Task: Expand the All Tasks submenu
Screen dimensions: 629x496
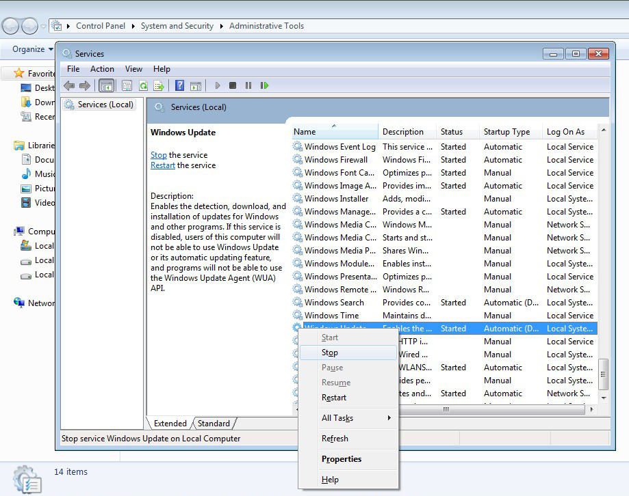Action: 348,418
